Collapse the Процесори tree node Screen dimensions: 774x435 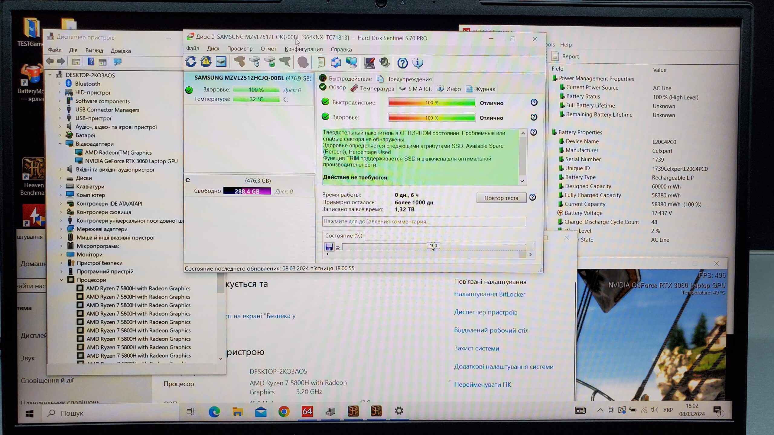[x=61, y=280]
